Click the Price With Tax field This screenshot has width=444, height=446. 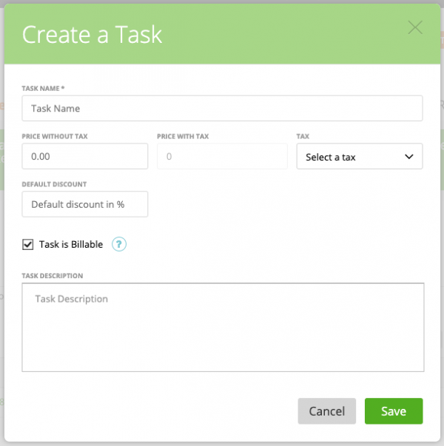click(x=222, y=156)
